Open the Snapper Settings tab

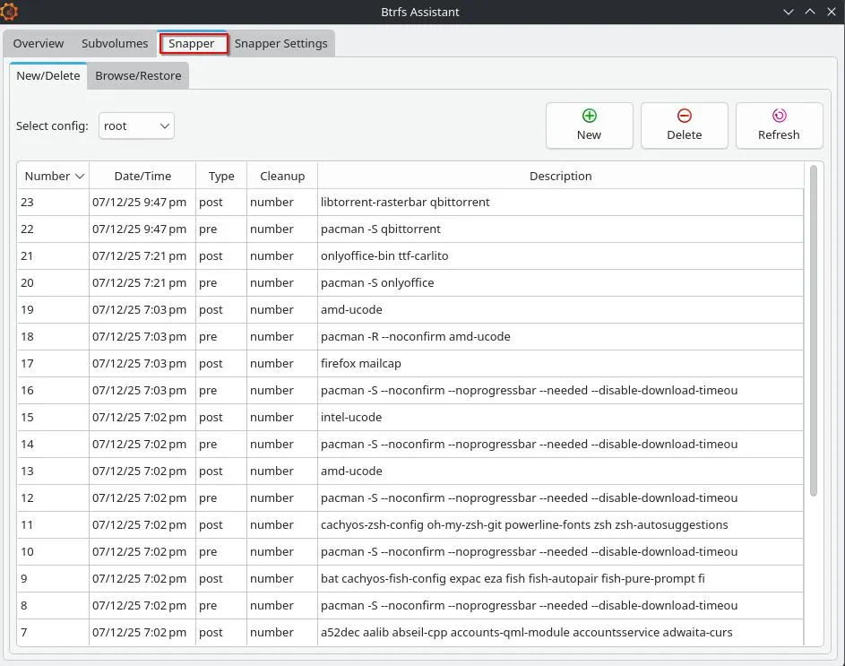pos(280,44)
